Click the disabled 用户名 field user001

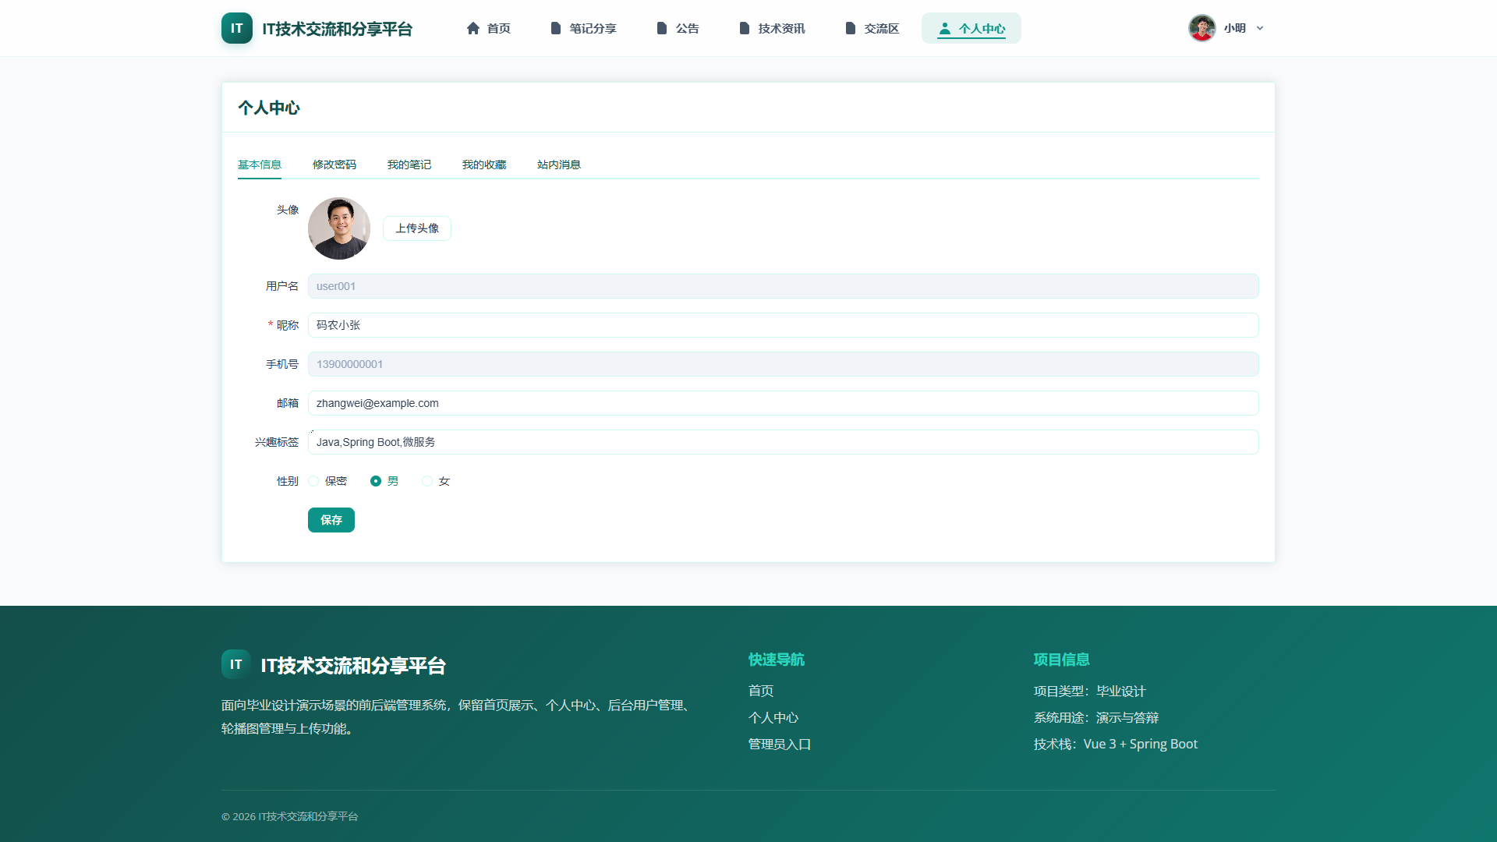[784, 286]
